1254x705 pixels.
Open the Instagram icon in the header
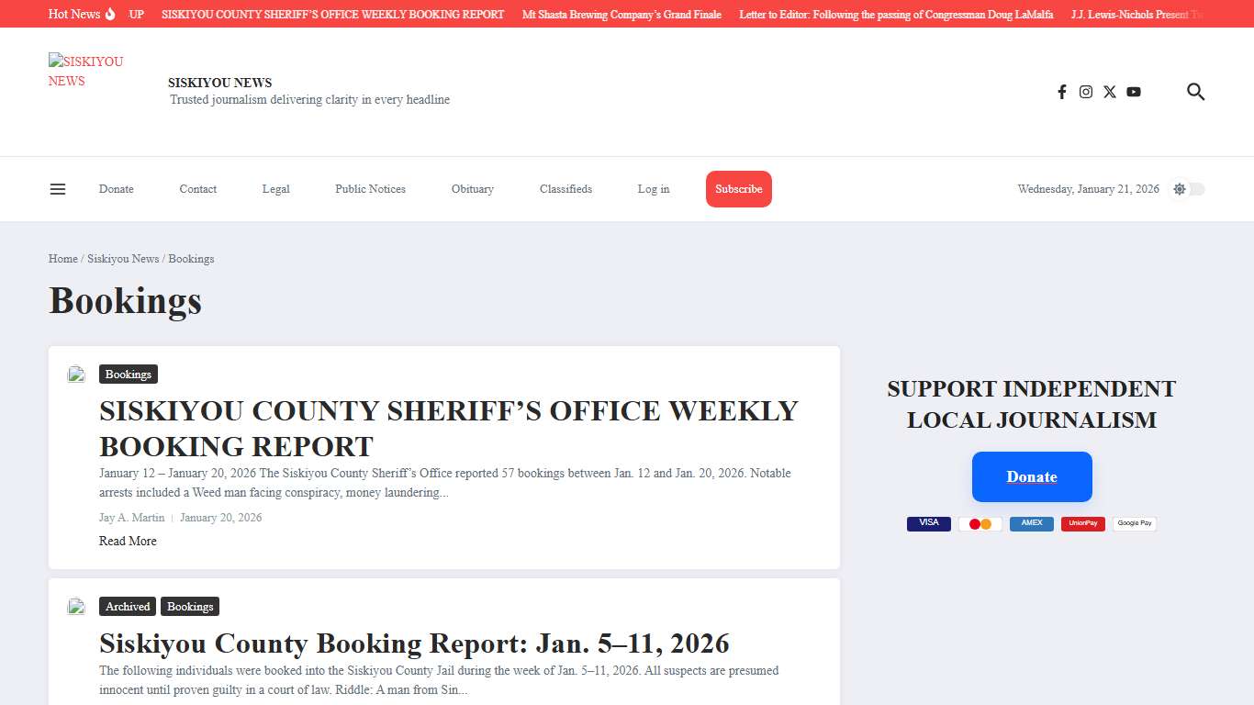(1085, 92)
